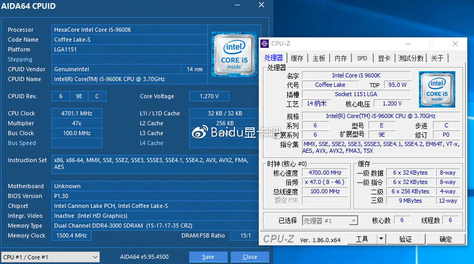Click the Memory Clock value 1500.4 MHz

71,235
